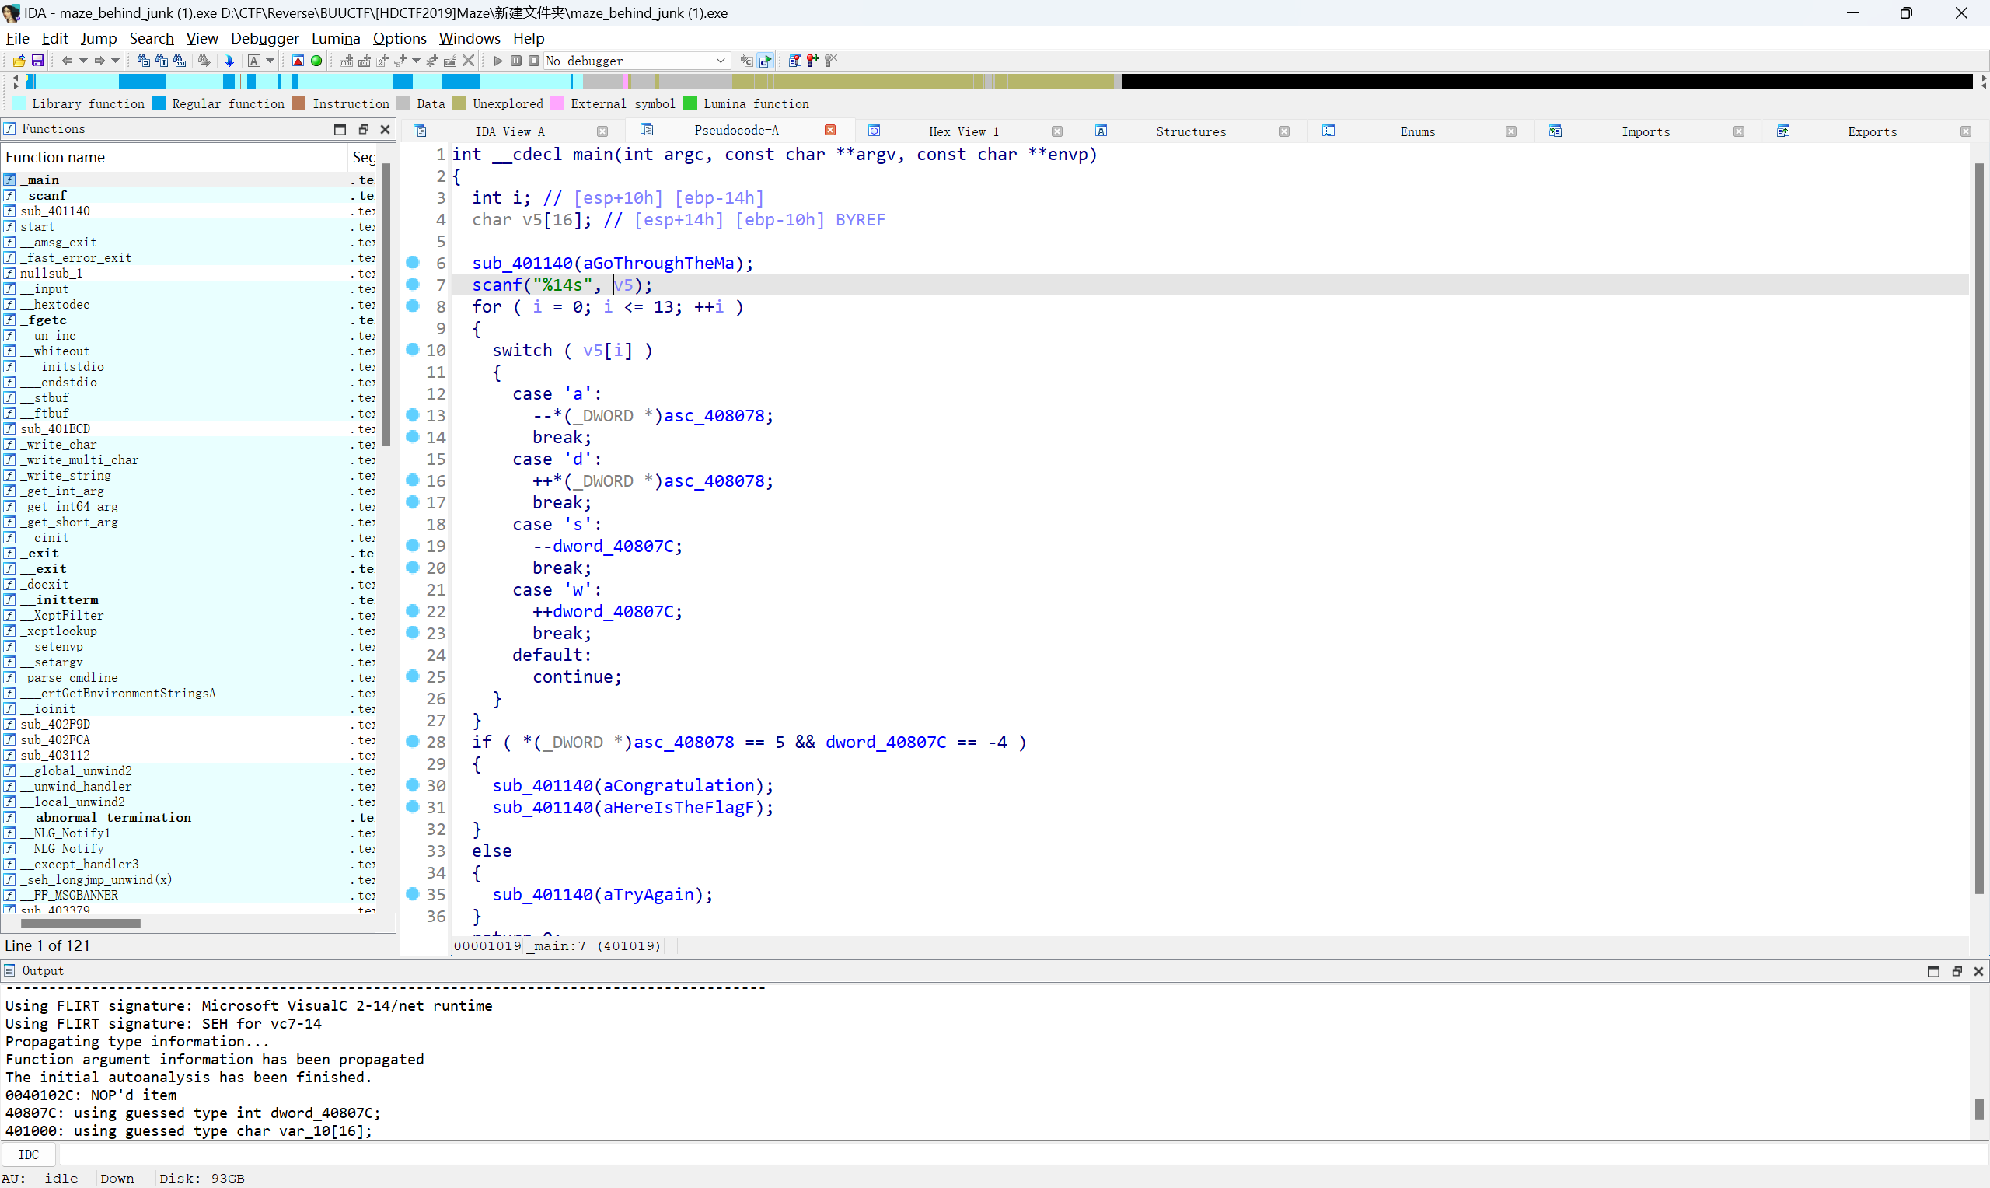Click the convert to data icon
The image size is (1990, 1188).
pos(364,61)
